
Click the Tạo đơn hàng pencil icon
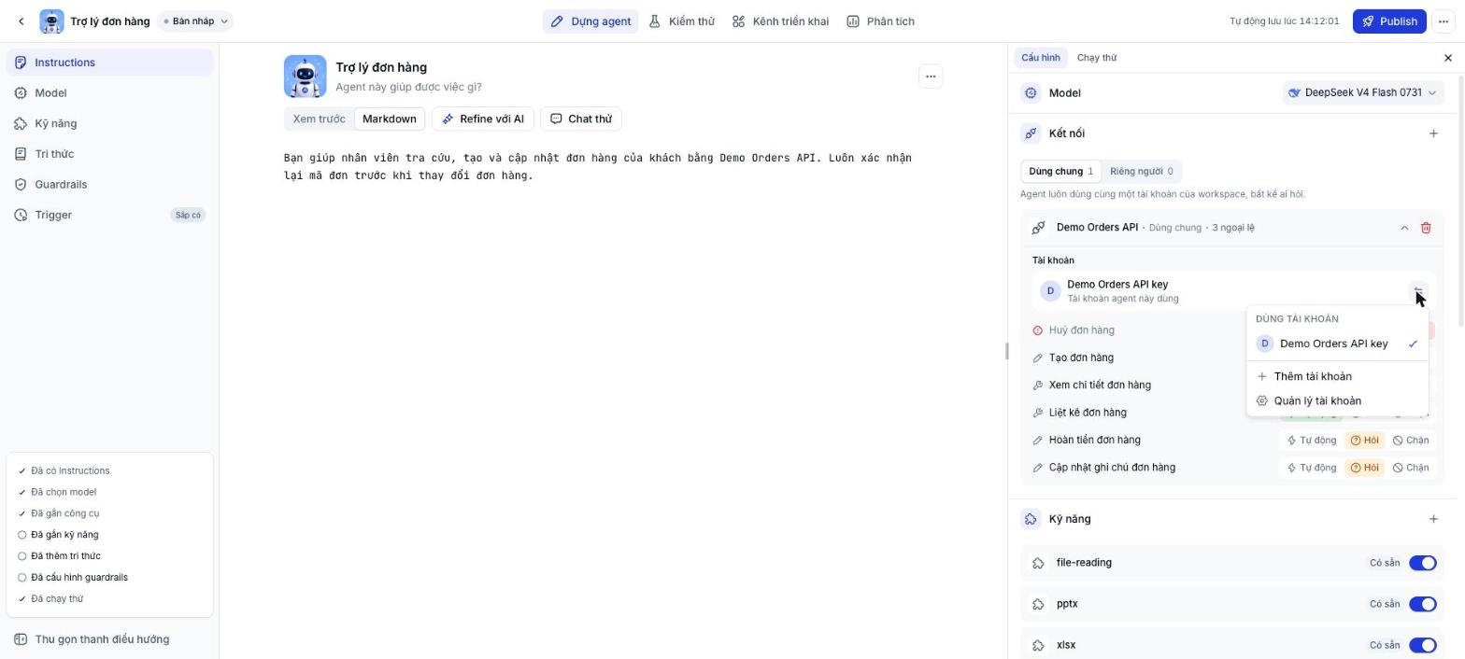coord(1037,358)
